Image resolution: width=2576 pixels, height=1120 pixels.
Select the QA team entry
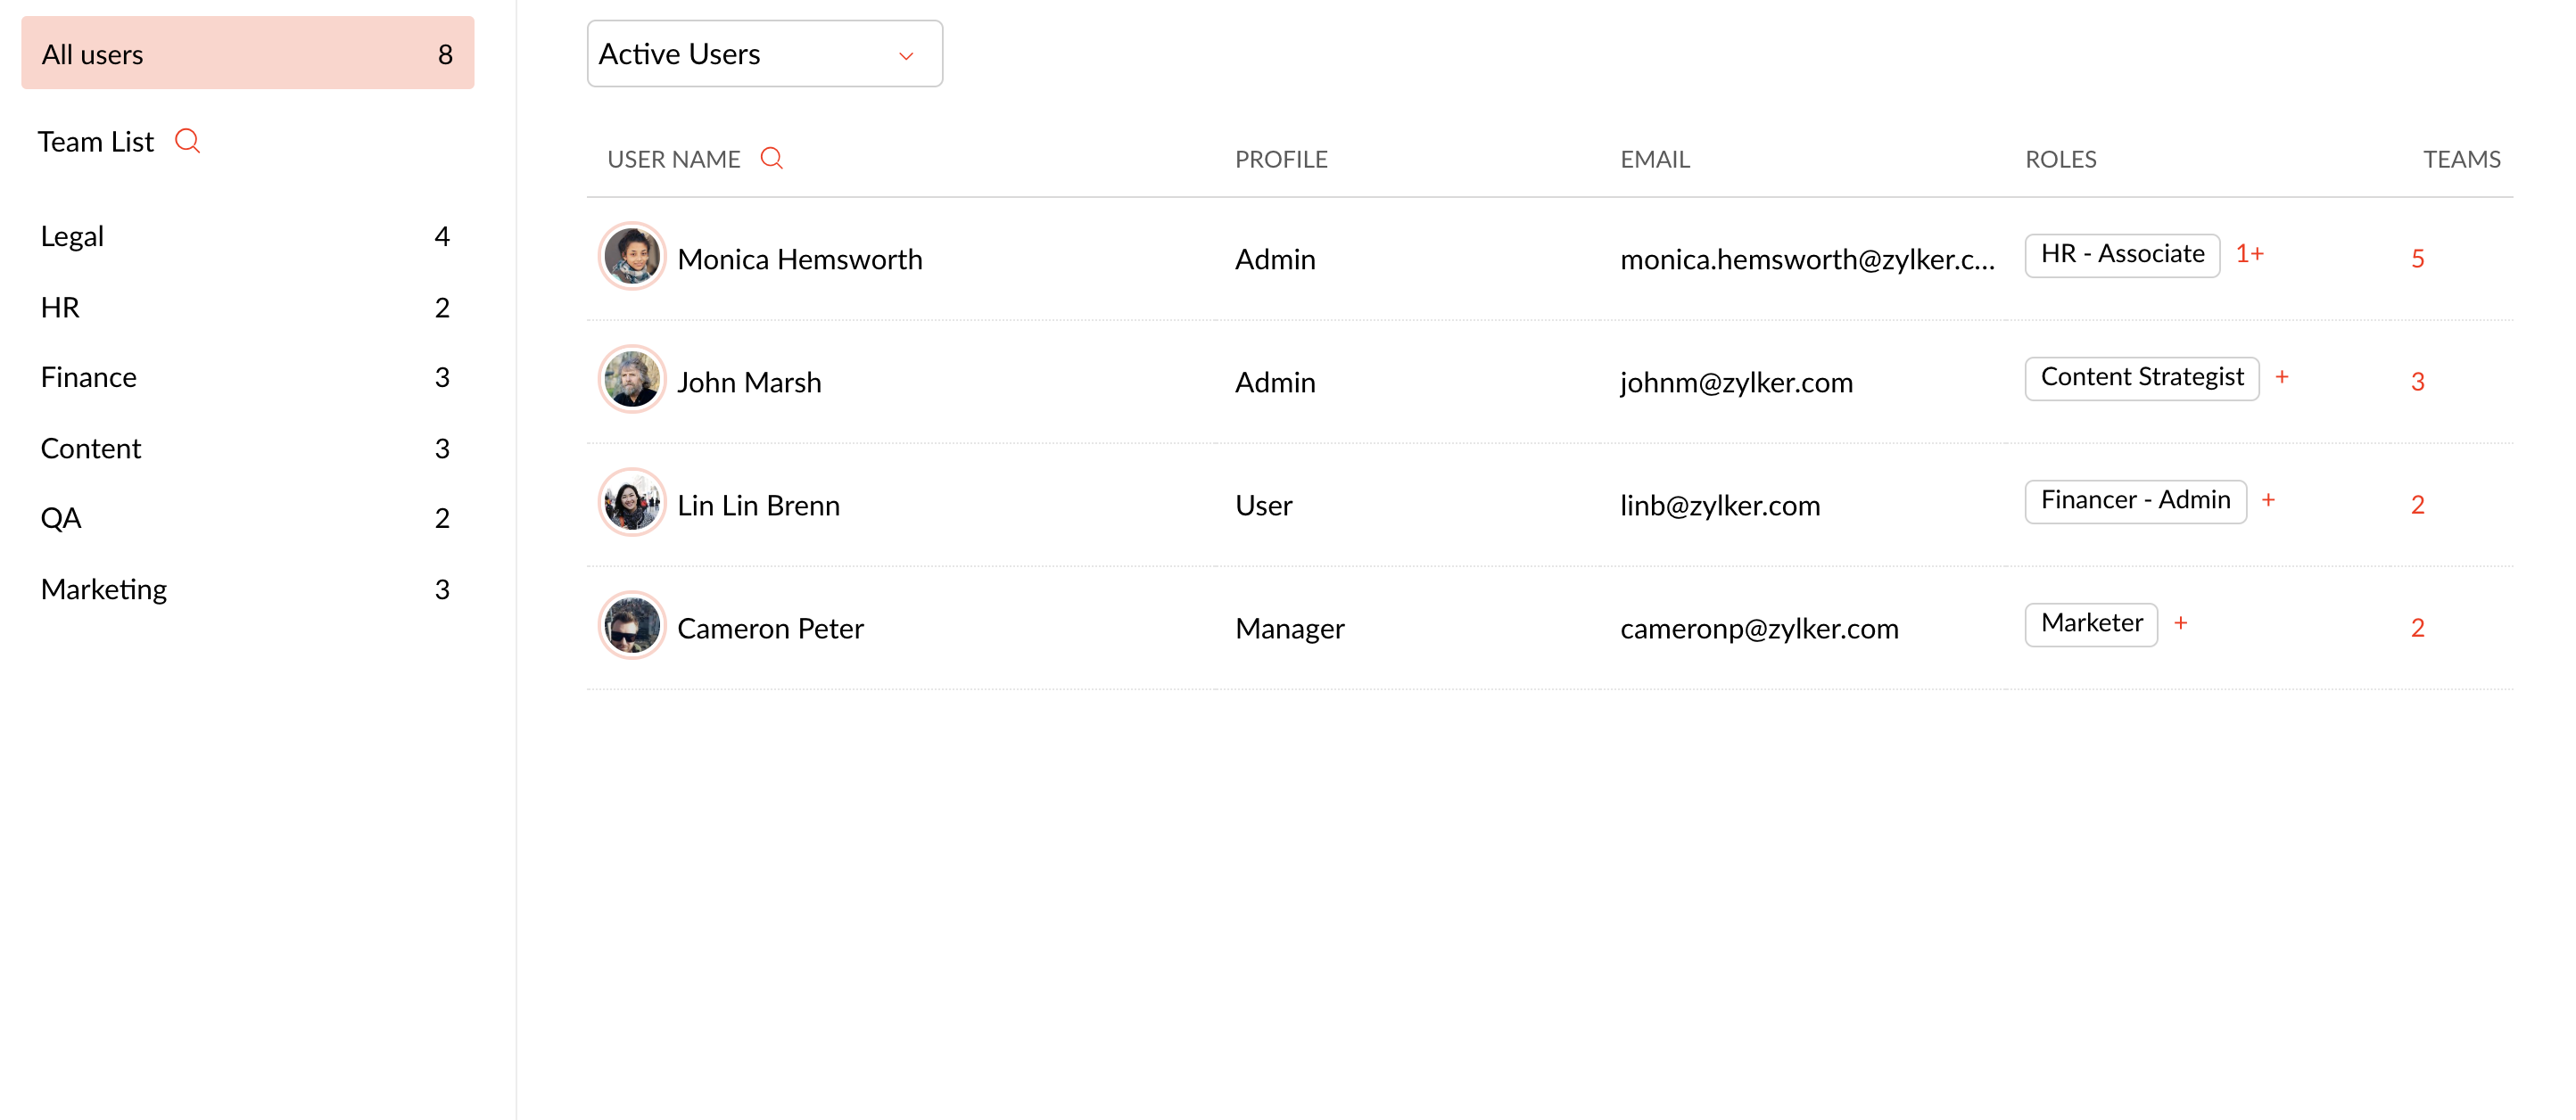(x=61, y=518)
